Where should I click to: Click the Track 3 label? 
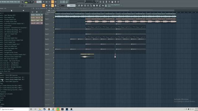coord(47,24)
